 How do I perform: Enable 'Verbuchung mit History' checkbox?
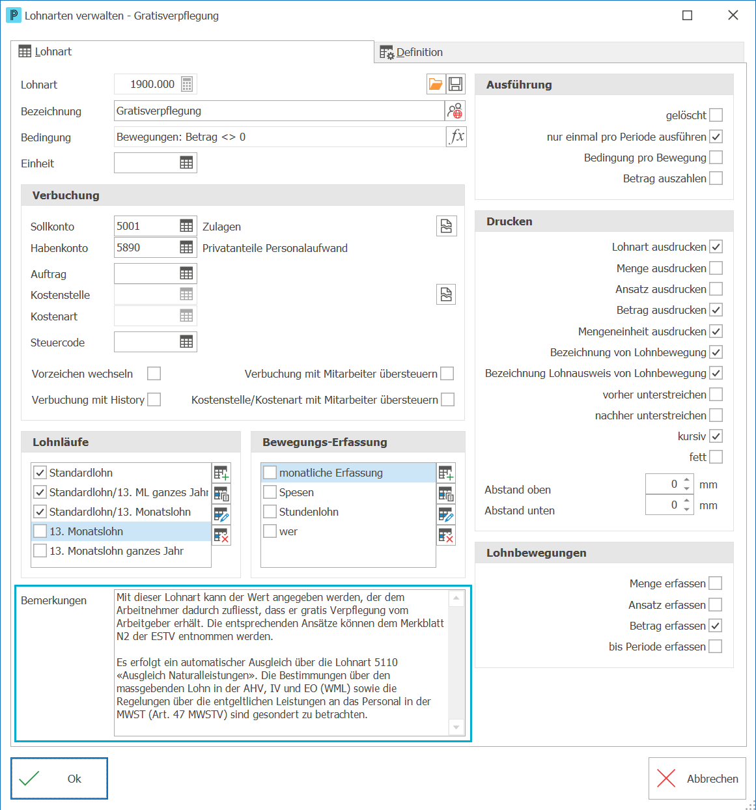tap(154, 400)
